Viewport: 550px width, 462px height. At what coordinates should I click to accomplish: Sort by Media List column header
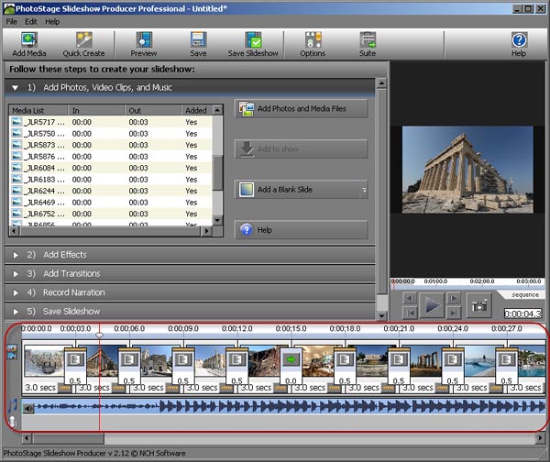(x=38, y=111)
